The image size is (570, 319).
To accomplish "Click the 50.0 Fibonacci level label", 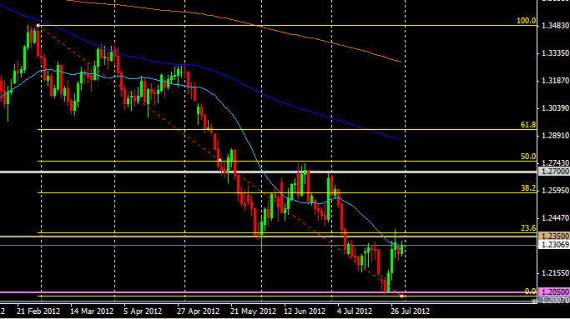I will tap(527, 157).
